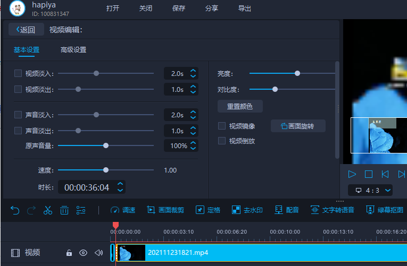This screenshot has width=407, height=266.
Task: Enable the 视频淡出 checkbox
Action: [18, 89]
